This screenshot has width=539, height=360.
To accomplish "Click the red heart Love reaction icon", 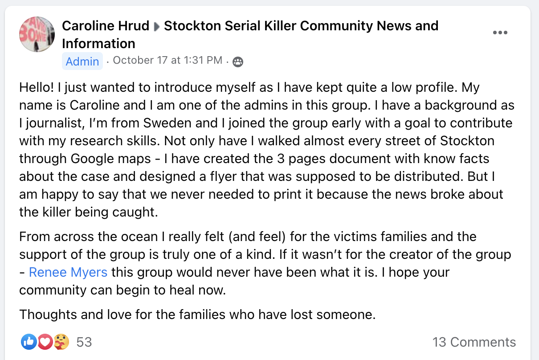I will coord(45,342).
